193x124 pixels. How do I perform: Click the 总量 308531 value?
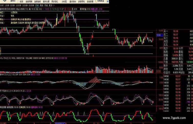tap(175, 59)
